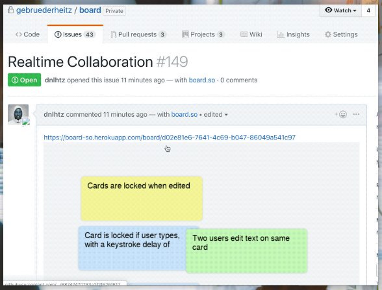Screen dimensions: 382x290
Task: Open the board repository link
Action: point(90,10)
